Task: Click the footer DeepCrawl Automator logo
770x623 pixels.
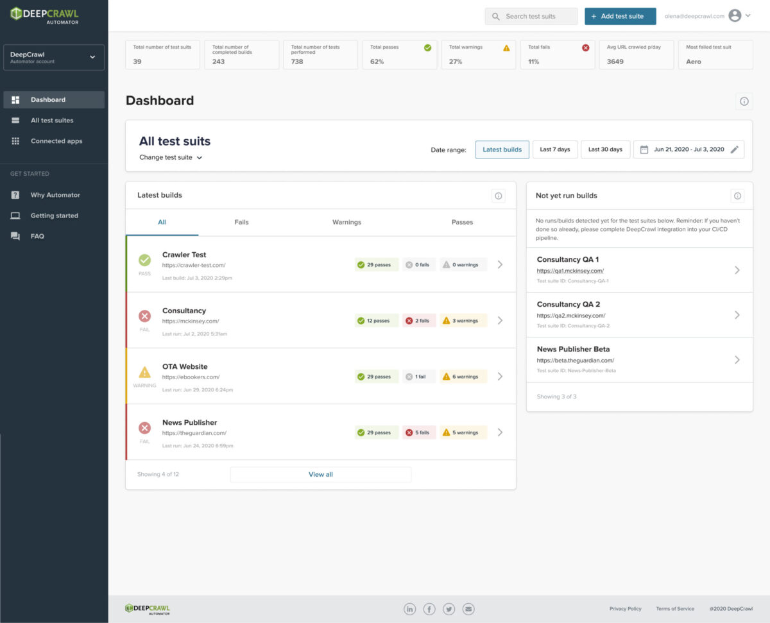Action: coord(148,609)
